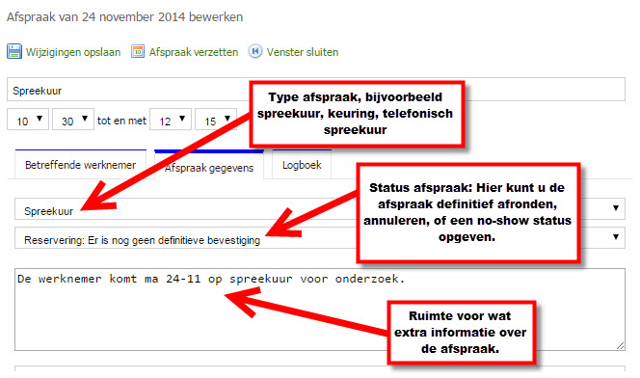The width and height of the screenshot is (640, 378).
Task: Open the Logboek tab
Action: tap(302, 165)
